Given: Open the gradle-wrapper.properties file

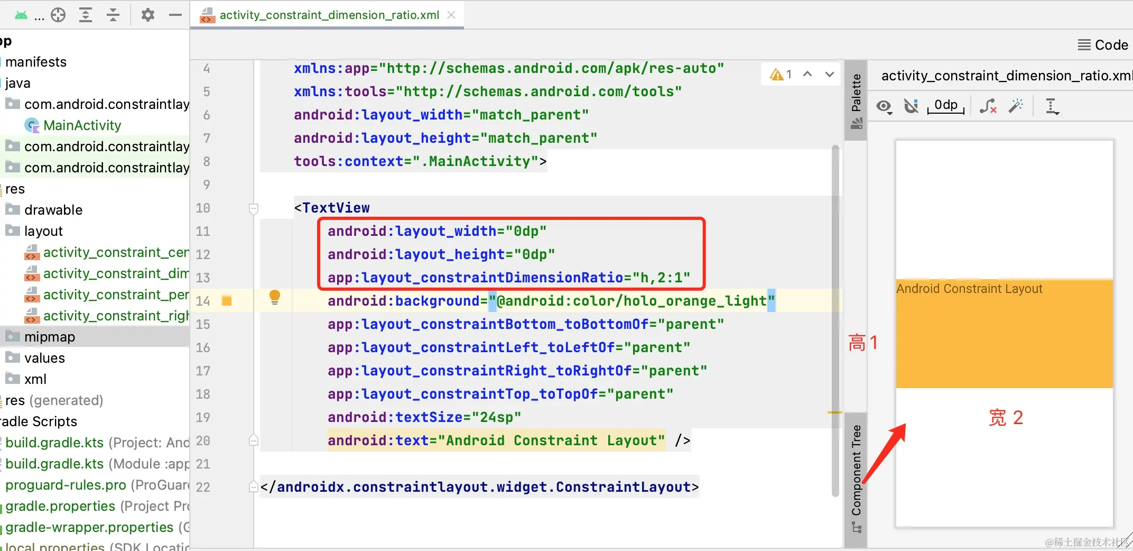Looking at the screenshot, I should (97, 527).
